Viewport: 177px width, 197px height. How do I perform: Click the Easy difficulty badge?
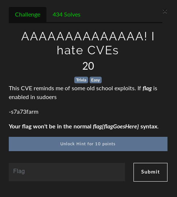coord(95,80)
